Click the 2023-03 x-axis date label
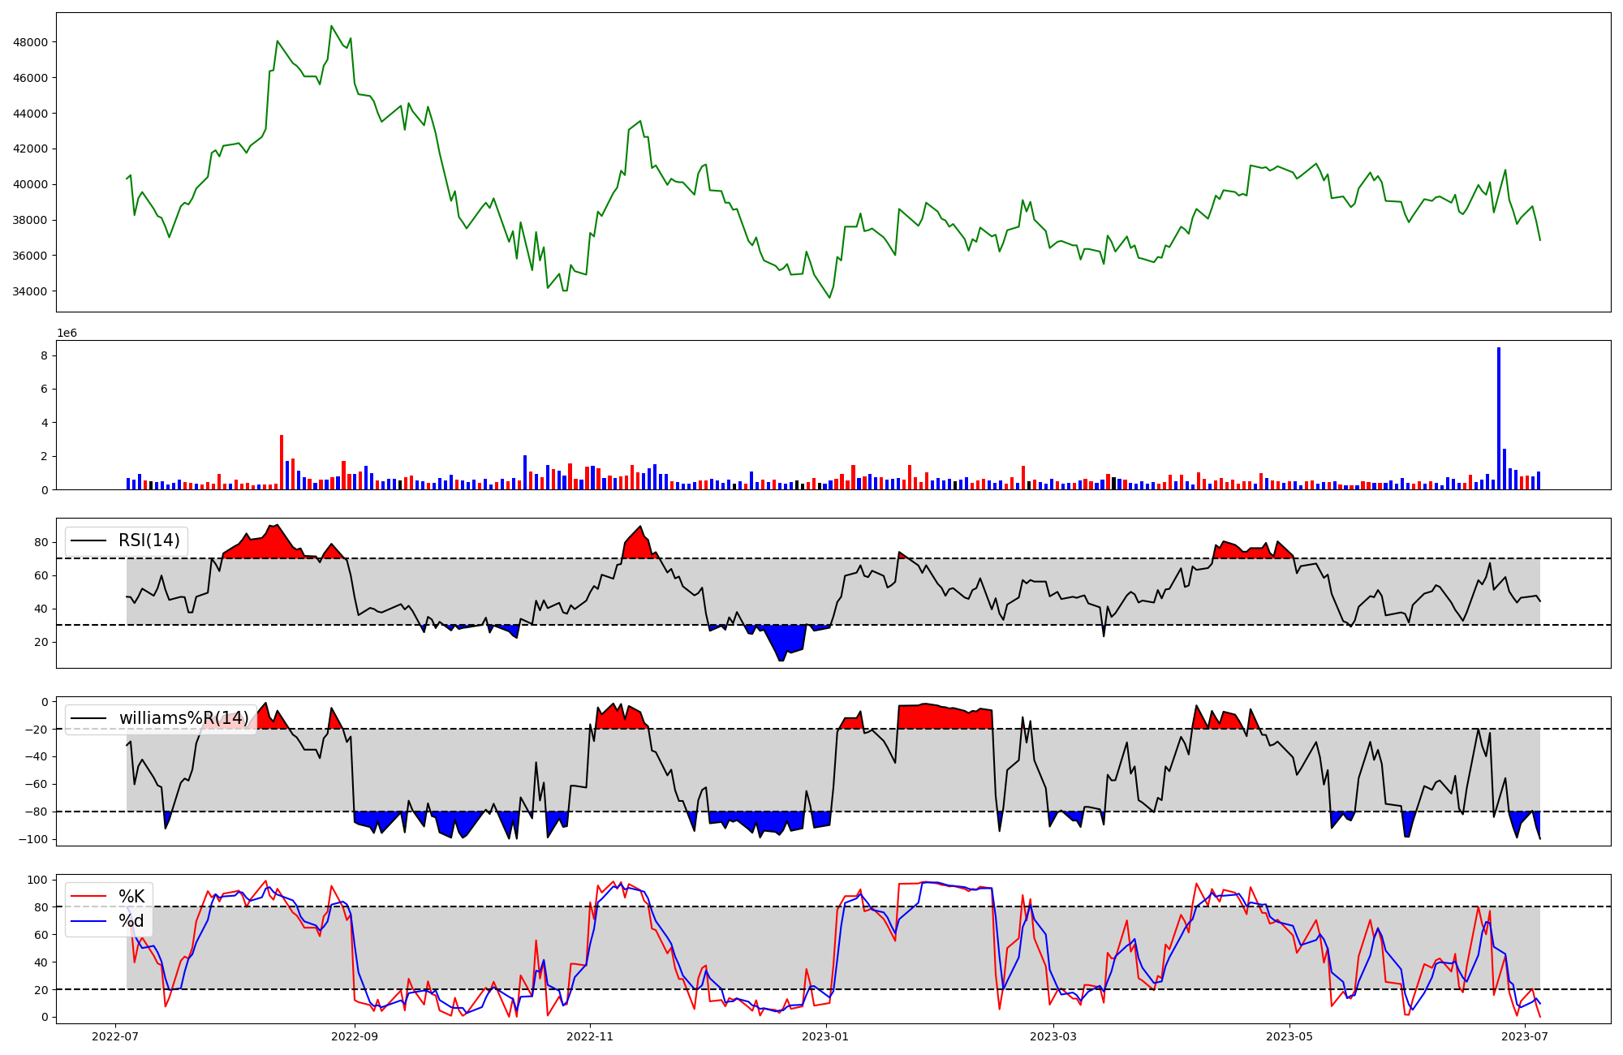 pyautogui.click(x=1053, y=1036)
